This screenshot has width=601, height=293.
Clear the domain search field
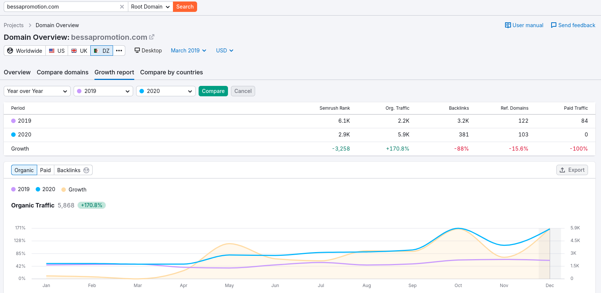pos(122,7)
